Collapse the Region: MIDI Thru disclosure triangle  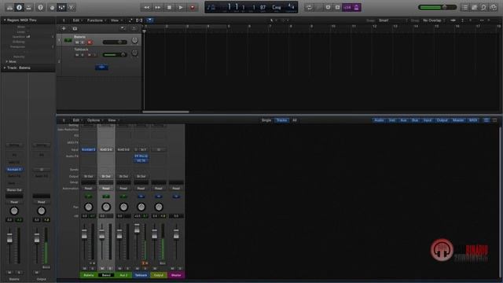[5, 20]
